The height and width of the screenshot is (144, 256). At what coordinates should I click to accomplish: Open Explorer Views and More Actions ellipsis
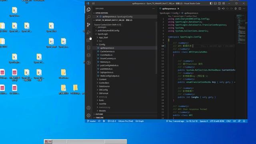pos(154,8)
